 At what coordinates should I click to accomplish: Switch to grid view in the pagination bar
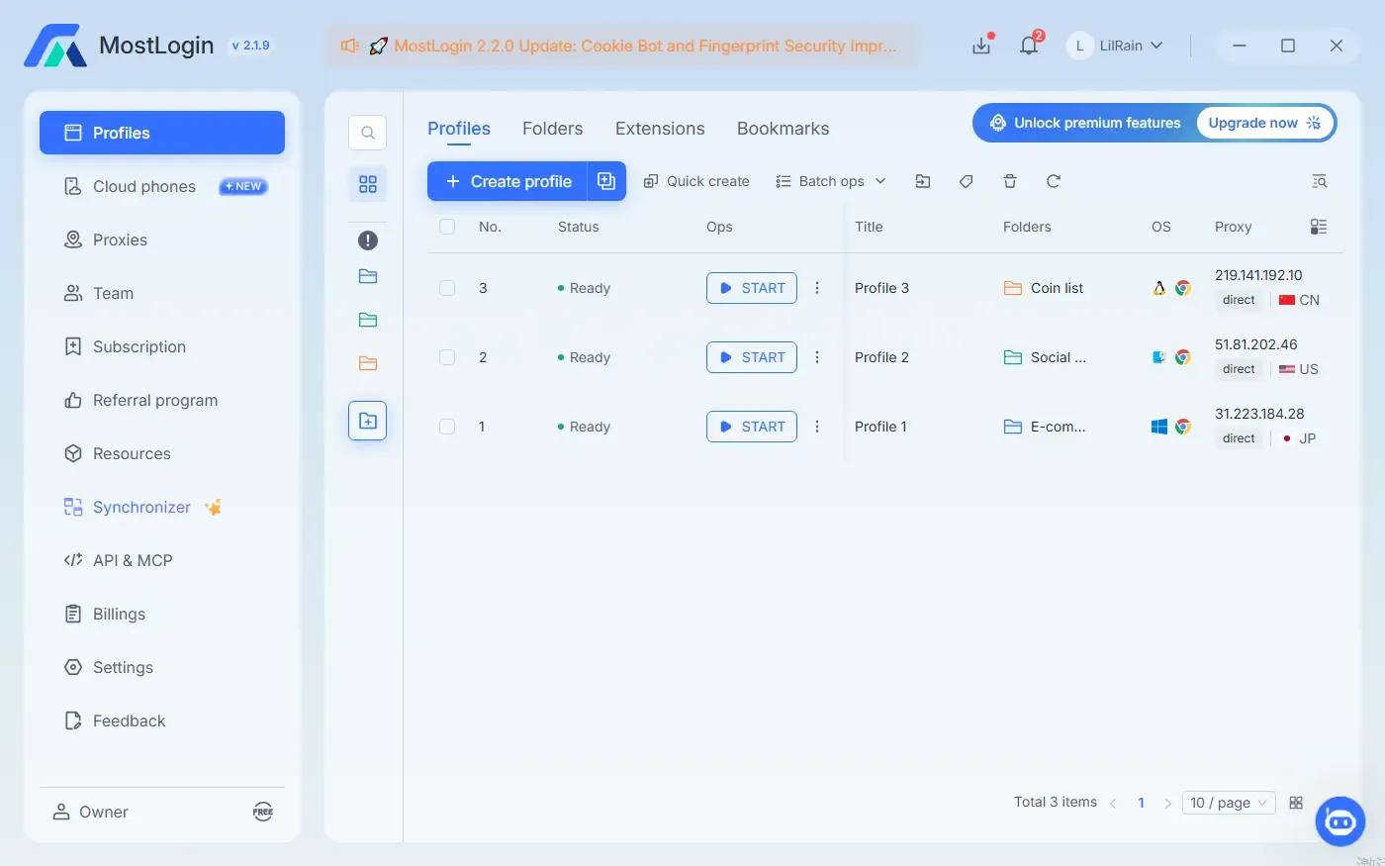coord(1296,803)
